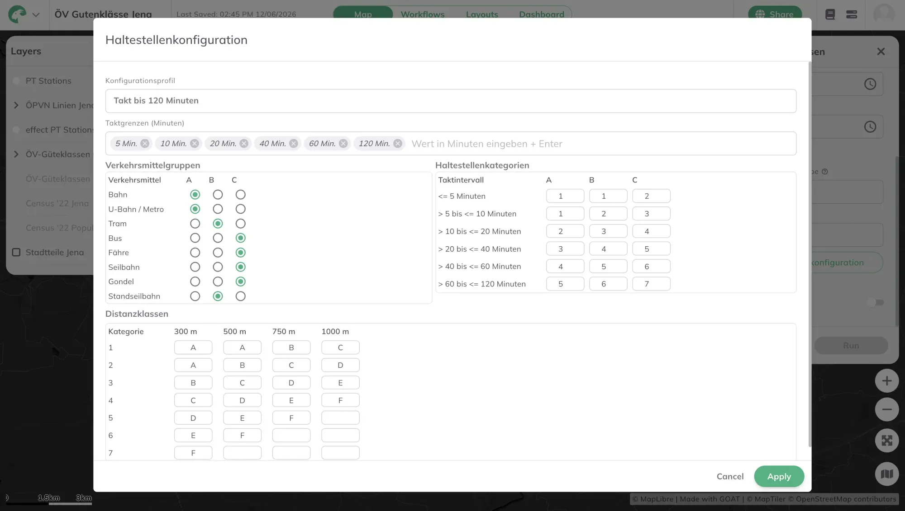Edit Kategorie 2 distance 500 m field
Screen dimensions: 905x511
pyautogui.click(x=242, y=365)
